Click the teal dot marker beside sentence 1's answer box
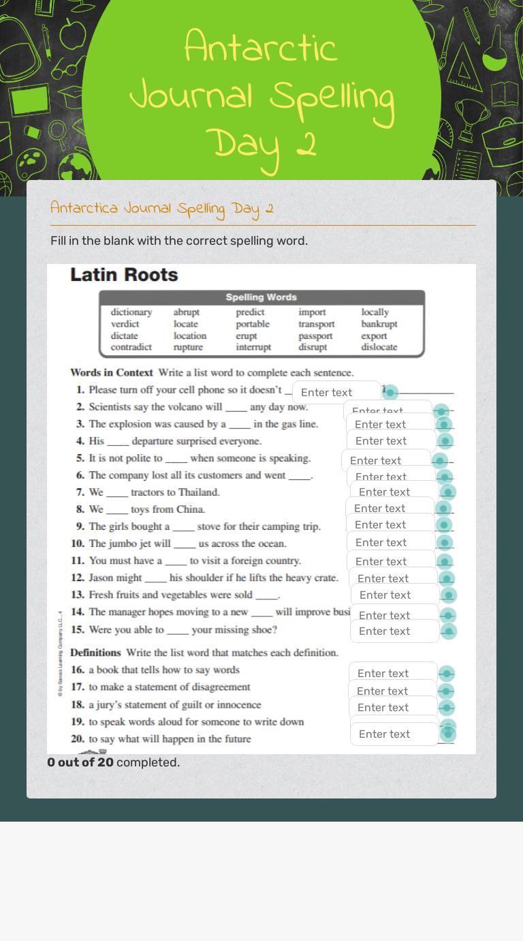 click(390, 393)
